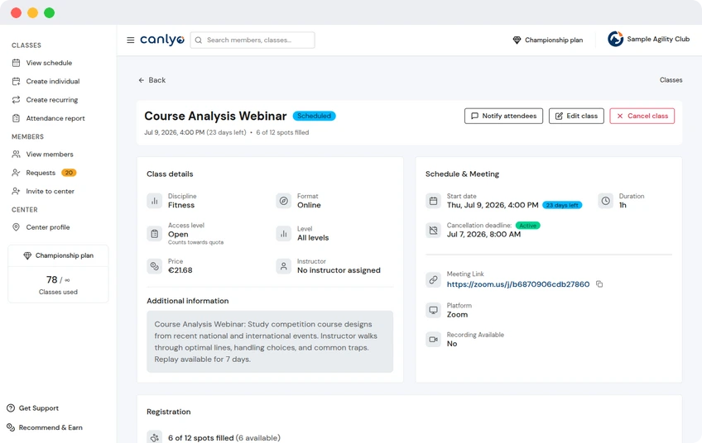Click the Access level clipboard icon
Viewport: 702px width, 443px height.
pos(155,233)
